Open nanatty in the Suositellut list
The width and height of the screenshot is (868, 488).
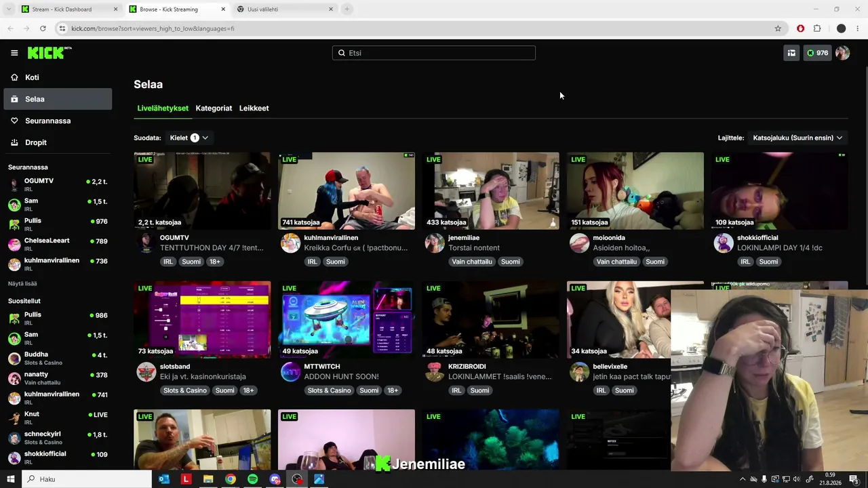click(x=58, y=378)
